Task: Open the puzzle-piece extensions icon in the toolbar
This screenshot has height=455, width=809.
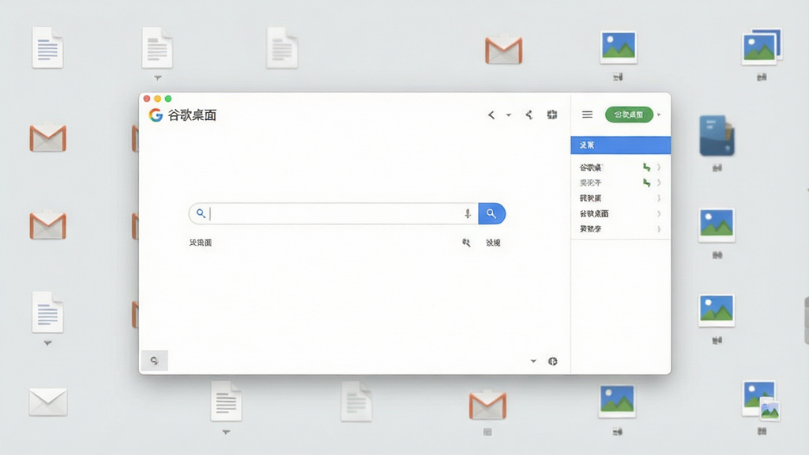Action: tap(552, 115)
